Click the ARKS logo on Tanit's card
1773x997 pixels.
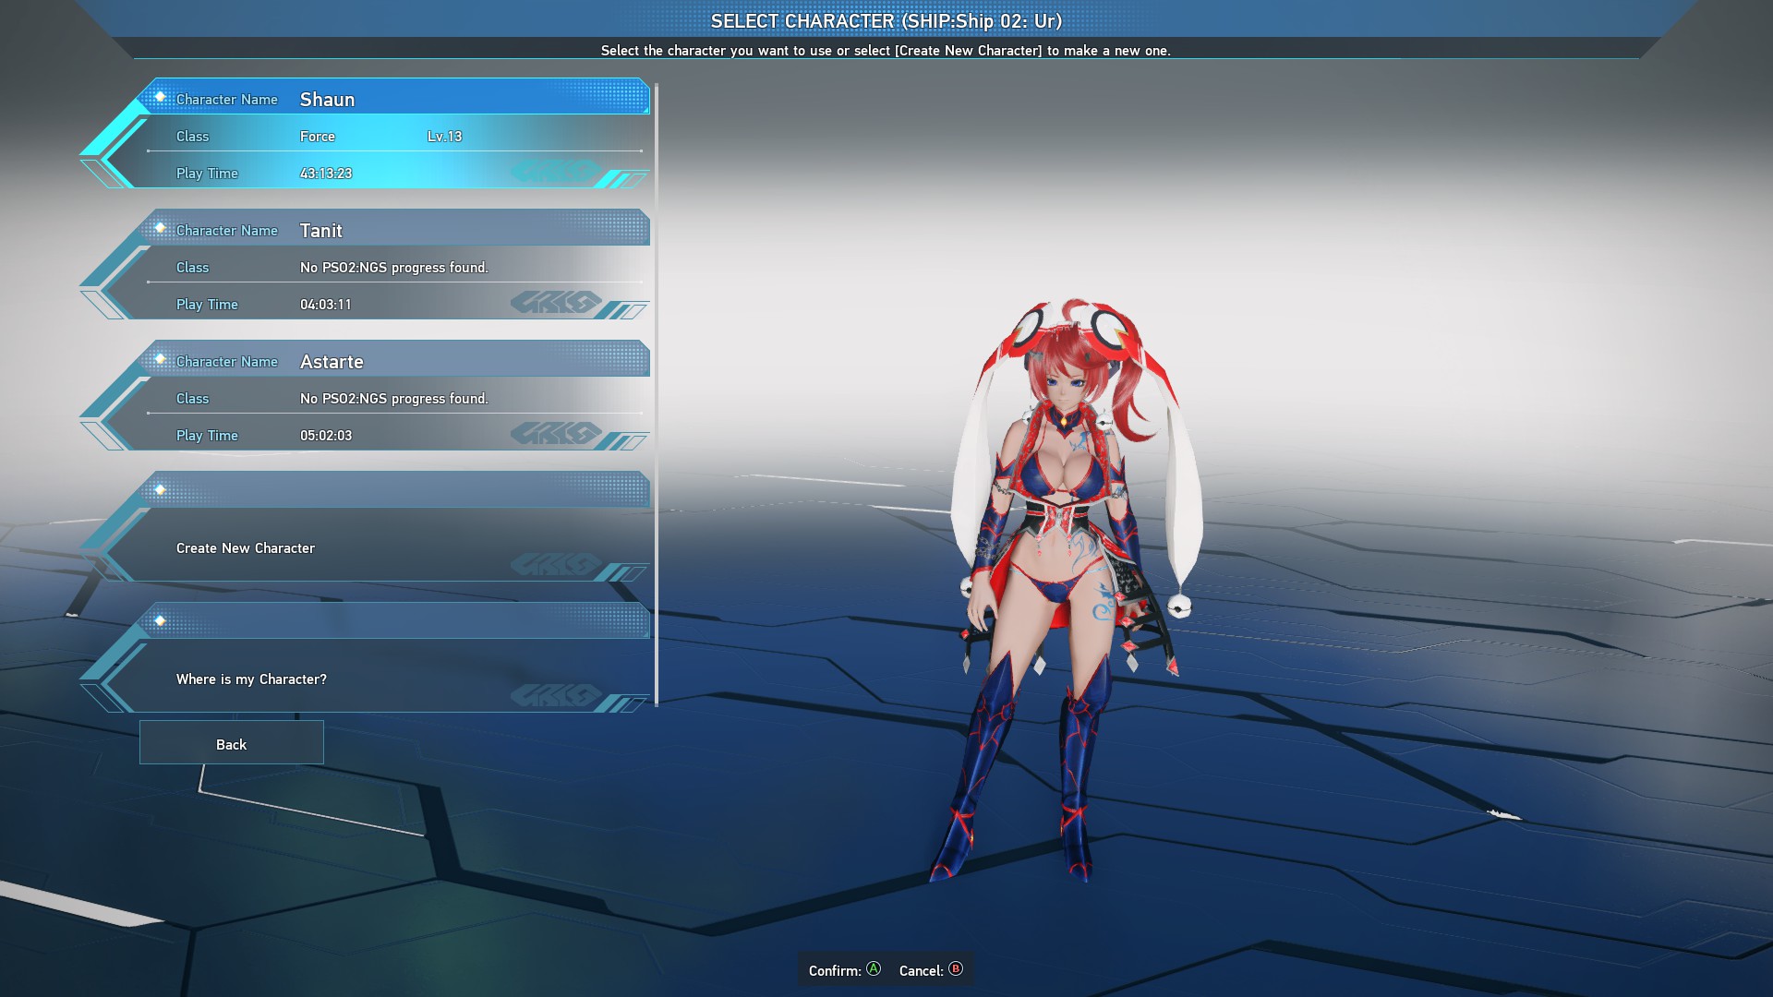click(x=556, y=302)
